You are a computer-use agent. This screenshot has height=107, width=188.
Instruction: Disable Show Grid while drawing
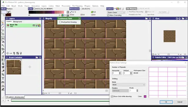pyautogui.click(x=112, y=96)
